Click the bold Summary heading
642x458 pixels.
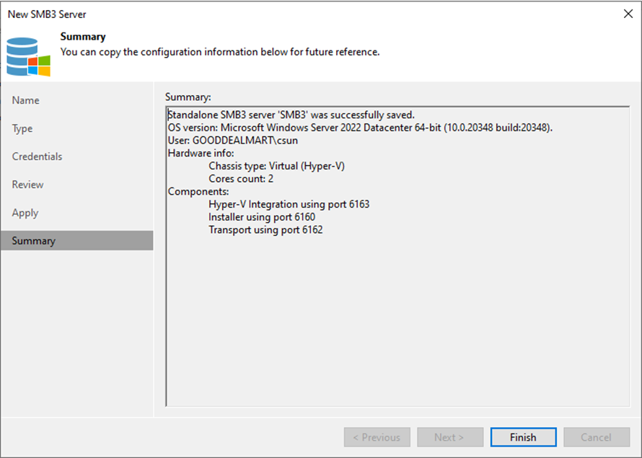pyautogui.click(x=83, y=37)
